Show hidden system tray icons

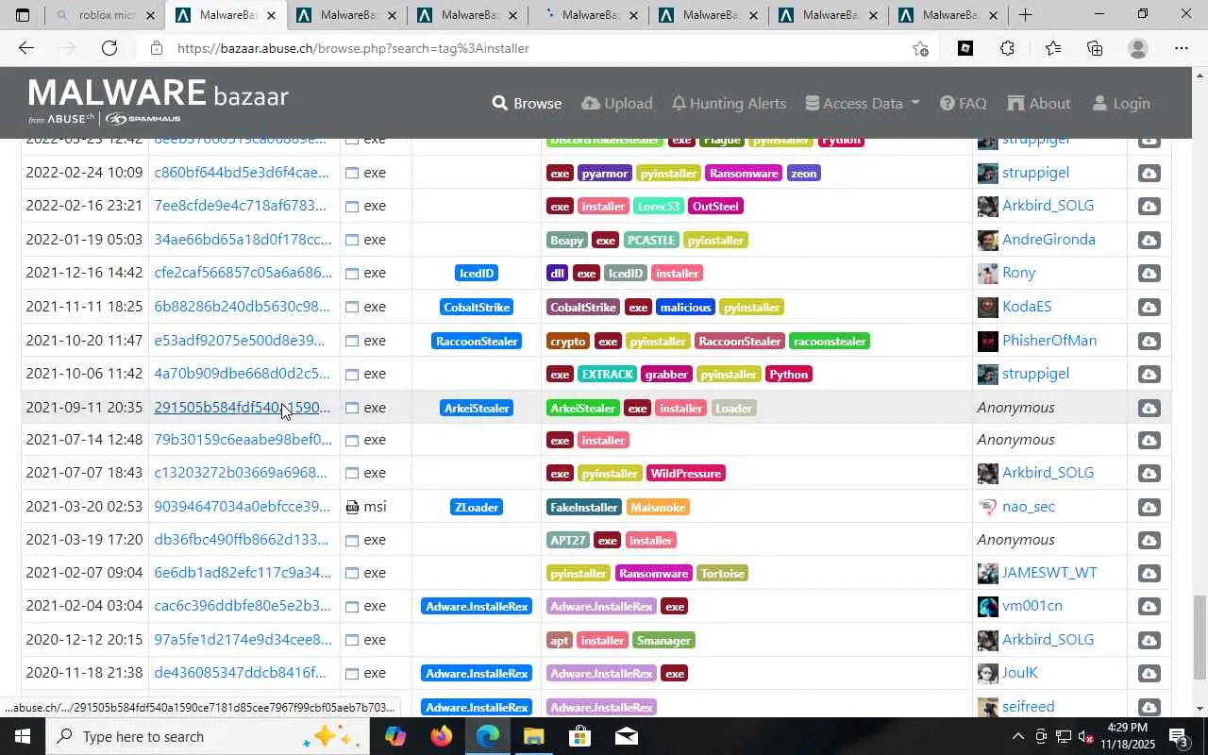pos(1017,736)
